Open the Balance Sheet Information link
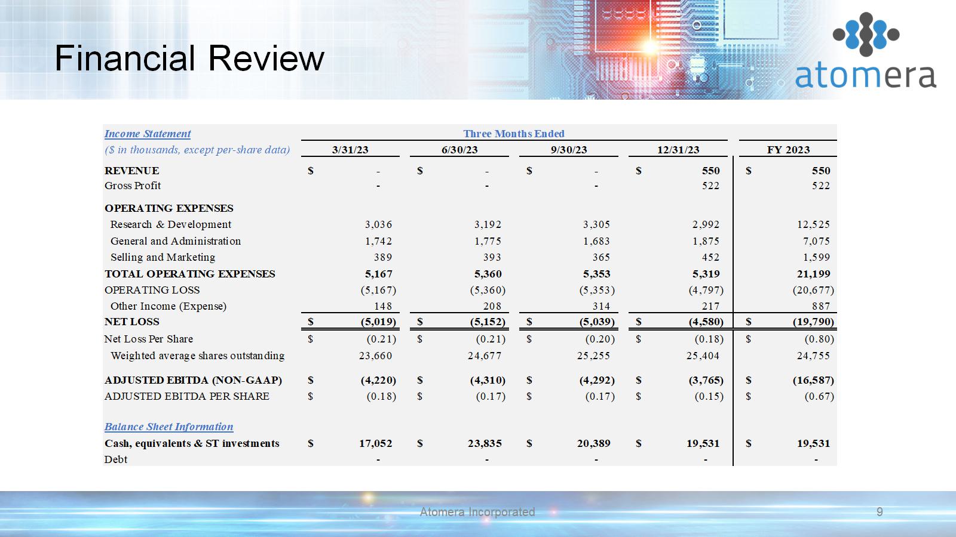Screen dimensions: 956x537 click(168, 427)
